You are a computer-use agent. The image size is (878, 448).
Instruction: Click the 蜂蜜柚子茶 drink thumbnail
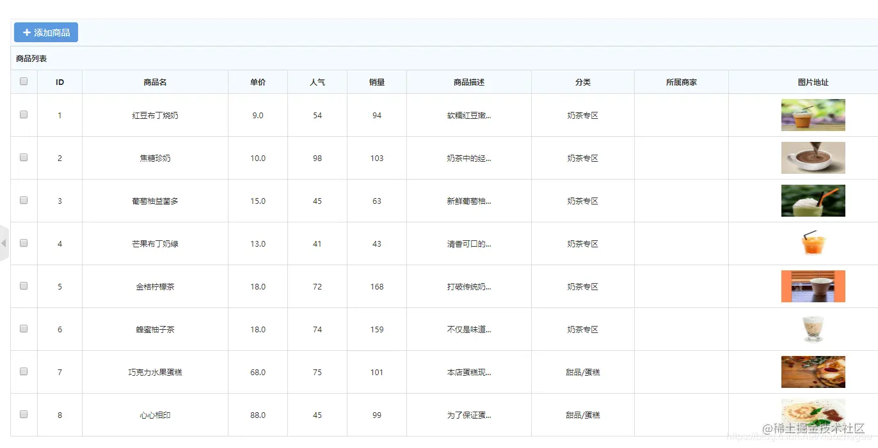813,328
